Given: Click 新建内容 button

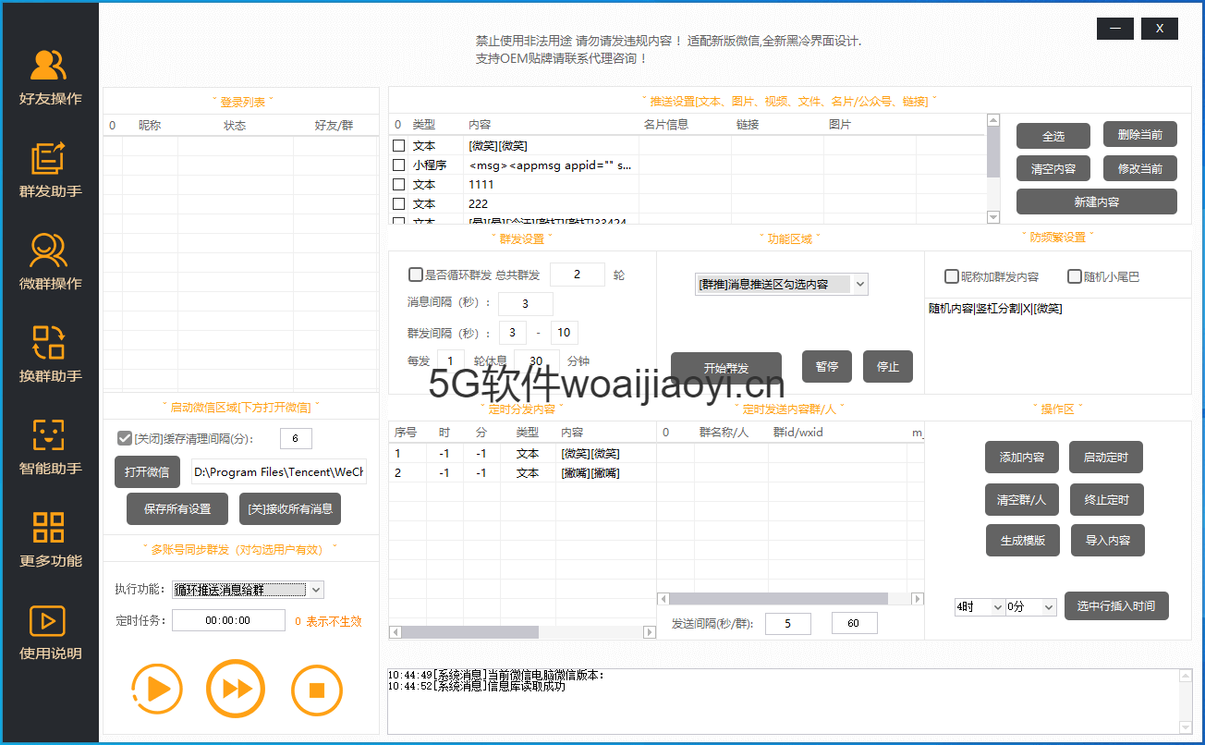Looking at the screenshot, I should (x=1097, y=202).
